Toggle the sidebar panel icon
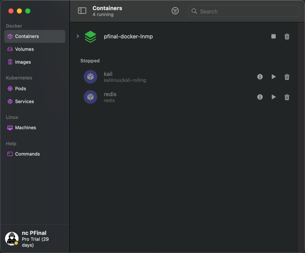This screenshot has width=305, height=253. pos(82,11)
